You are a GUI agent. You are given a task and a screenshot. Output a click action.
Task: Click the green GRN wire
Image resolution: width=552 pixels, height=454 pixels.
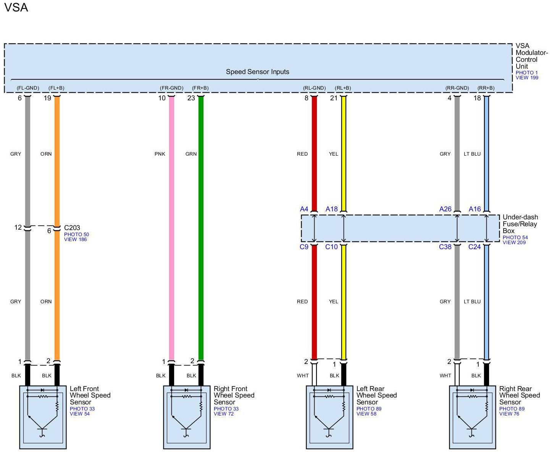[x=201, y=229]
